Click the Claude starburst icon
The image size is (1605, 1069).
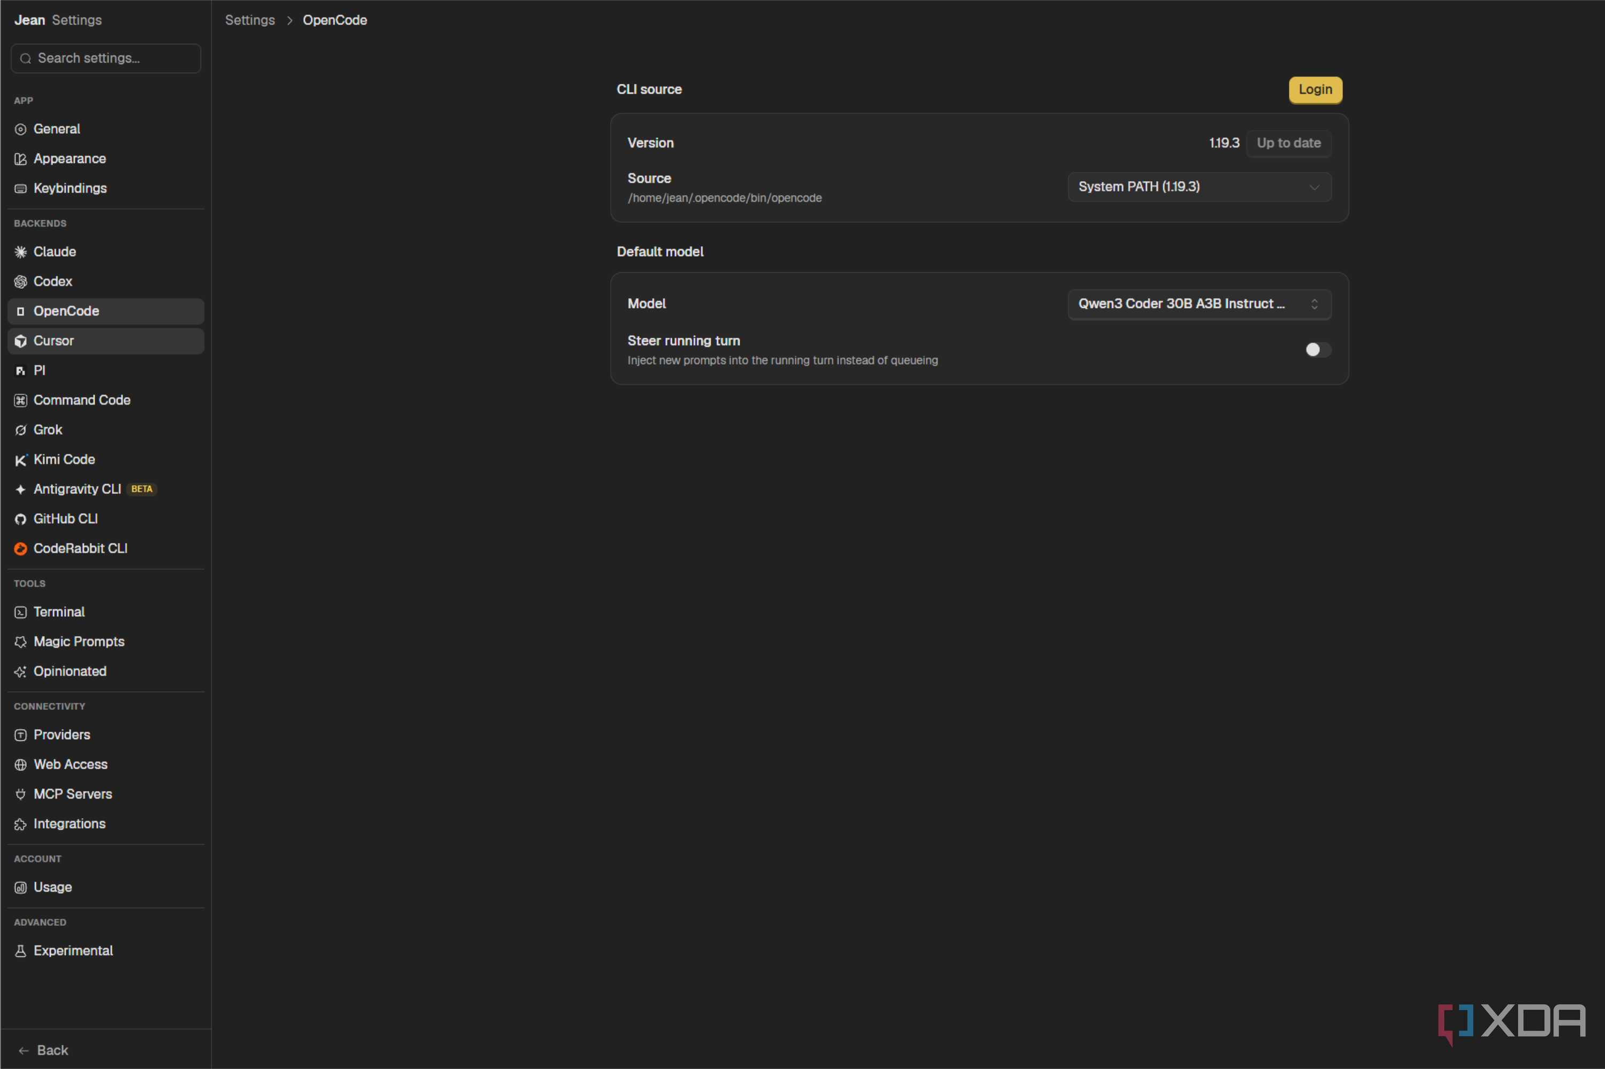pos(20,252)
